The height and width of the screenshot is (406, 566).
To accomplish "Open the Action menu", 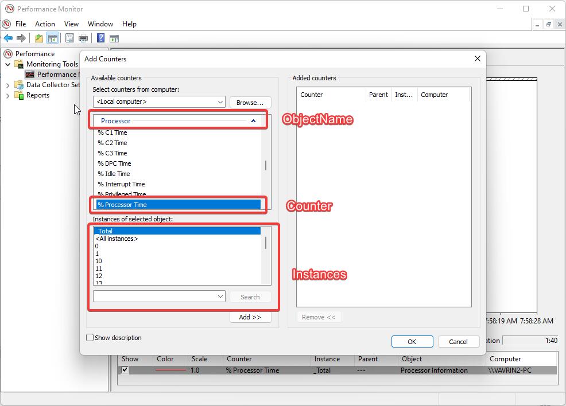I will tap(45, 24).
